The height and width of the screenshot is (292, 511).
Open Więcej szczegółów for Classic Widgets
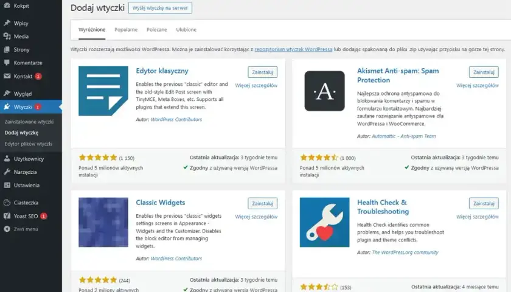256,217
